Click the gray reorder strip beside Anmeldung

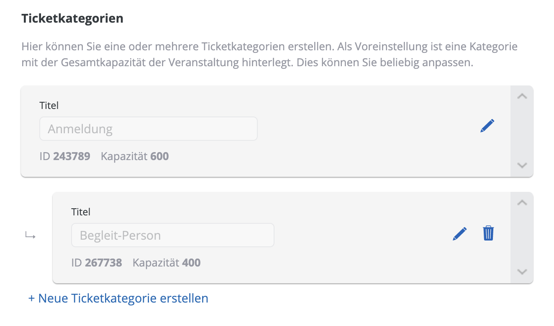coord(522,131)
